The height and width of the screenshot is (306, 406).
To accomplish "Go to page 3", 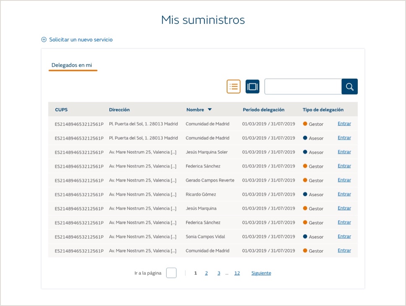I will (219, 273).
